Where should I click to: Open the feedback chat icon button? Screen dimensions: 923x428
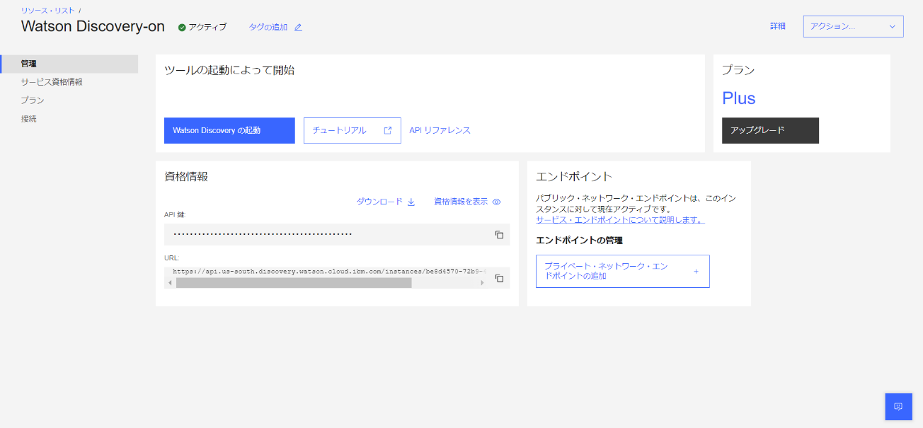[x=898, y=406]
